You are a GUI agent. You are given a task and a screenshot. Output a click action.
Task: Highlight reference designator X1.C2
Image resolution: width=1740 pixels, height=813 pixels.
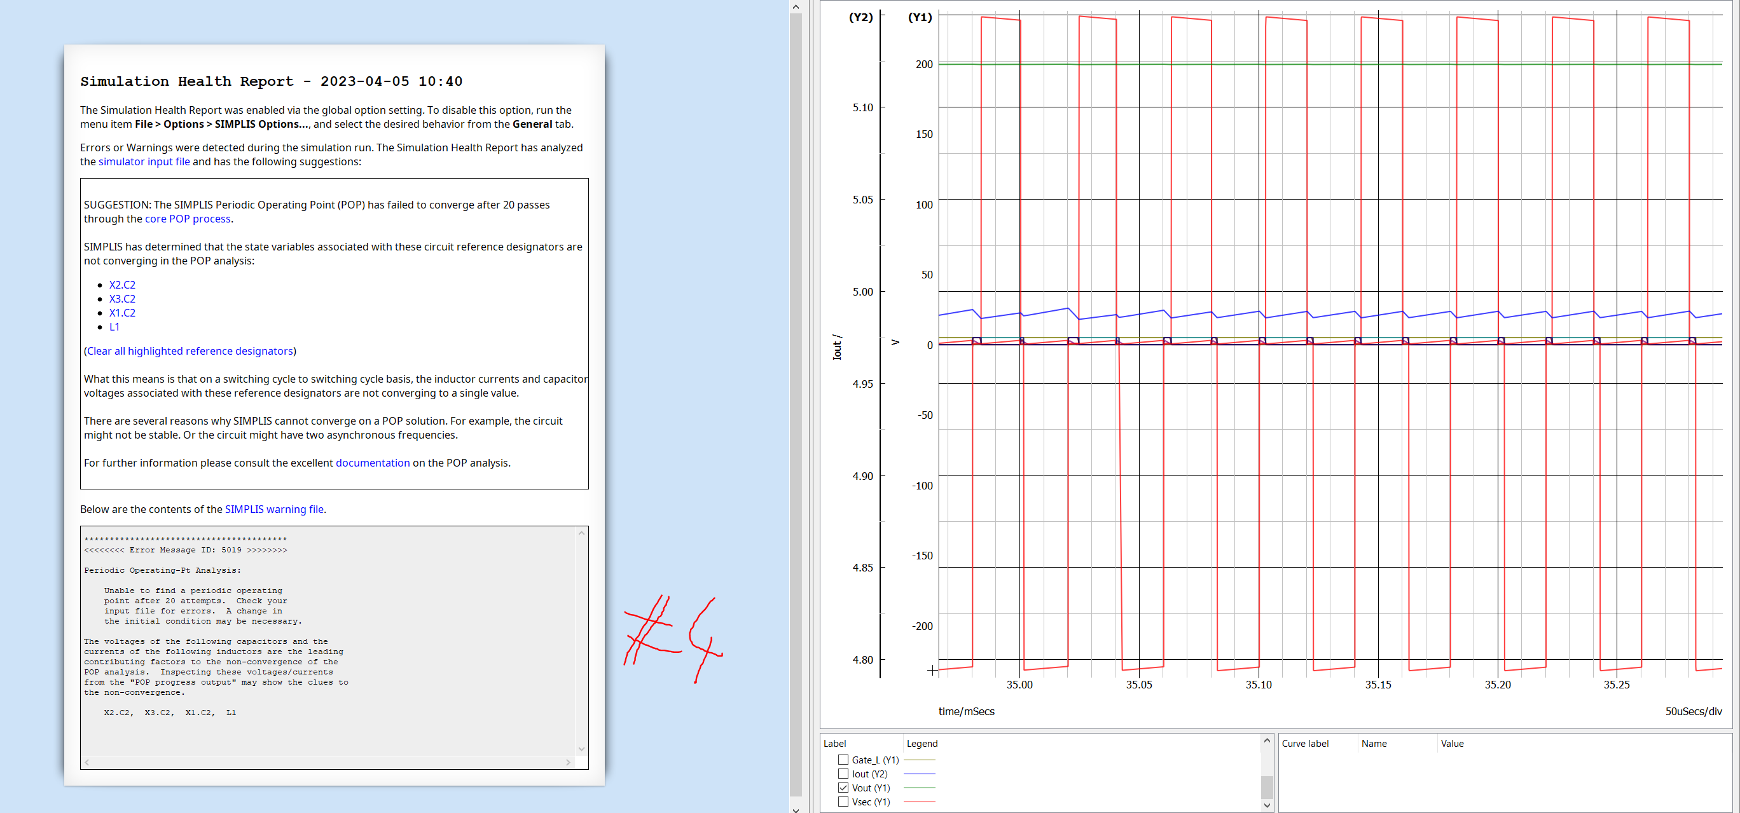pos(122,313)
